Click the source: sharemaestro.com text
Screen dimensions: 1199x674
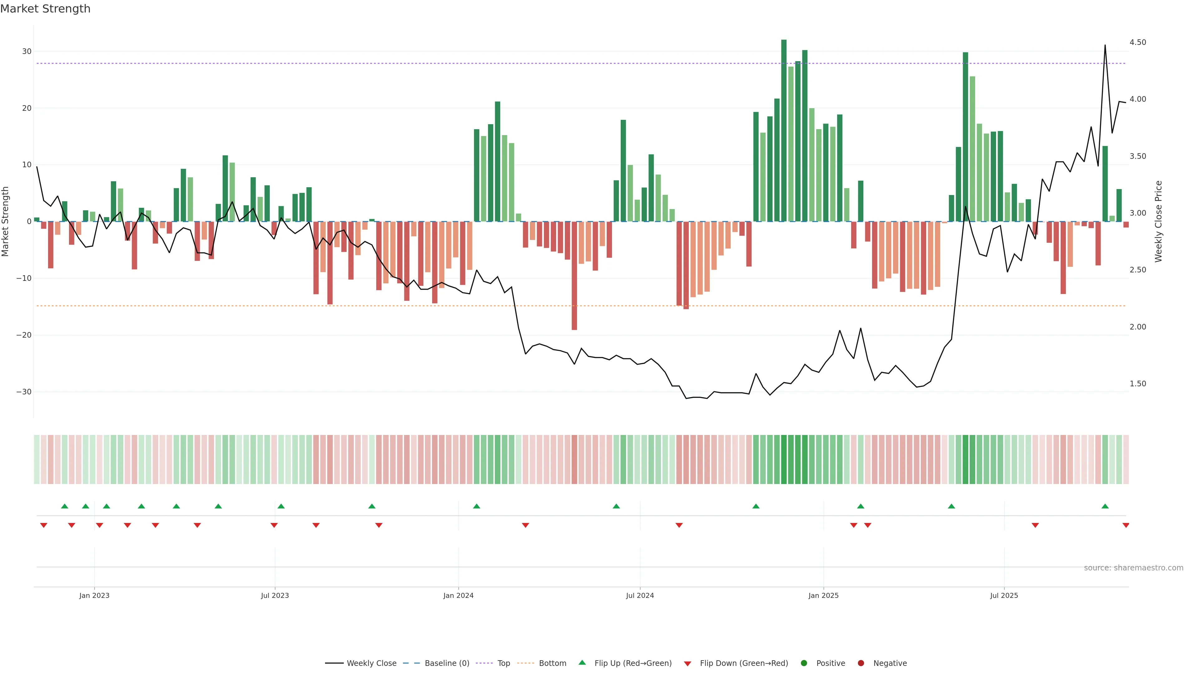(1133, 568)
